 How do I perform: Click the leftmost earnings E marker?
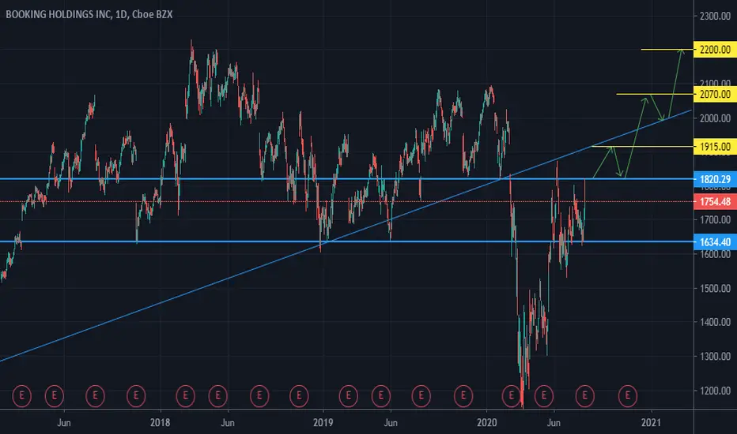tap(21, 396)
